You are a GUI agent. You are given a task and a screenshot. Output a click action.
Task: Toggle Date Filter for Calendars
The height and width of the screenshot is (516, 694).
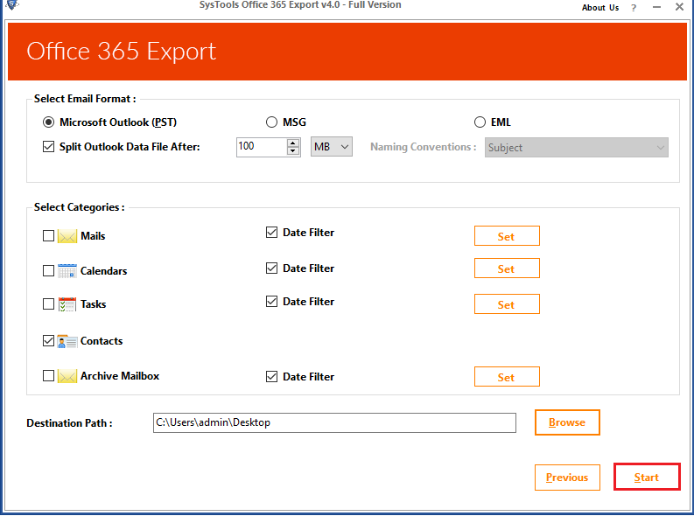pos(272,268)
